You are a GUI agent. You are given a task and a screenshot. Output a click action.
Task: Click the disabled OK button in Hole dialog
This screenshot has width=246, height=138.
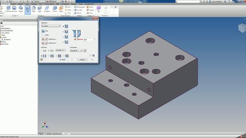[x=72, y=60]
